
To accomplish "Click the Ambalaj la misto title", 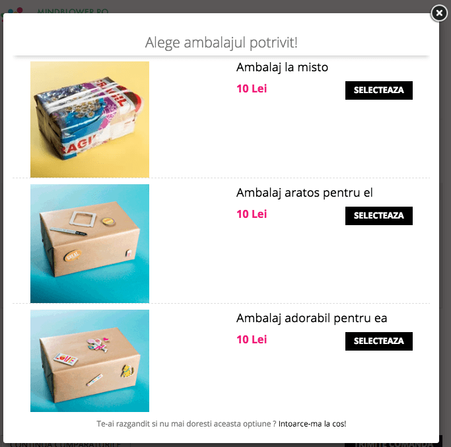I will (x=282, y=67).
